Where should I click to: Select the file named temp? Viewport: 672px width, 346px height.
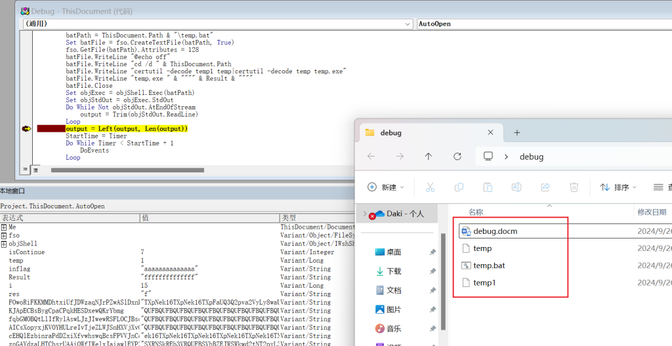[x=482, y=248]
